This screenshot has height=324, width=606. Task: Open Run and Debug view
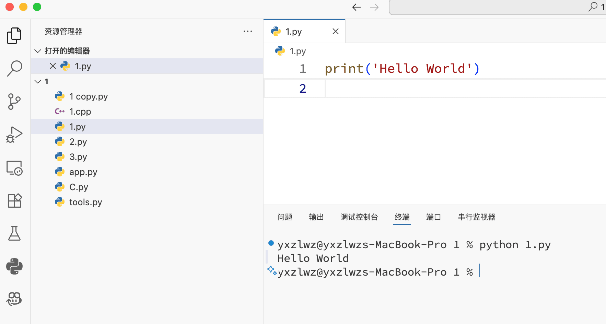click(14, 135)
